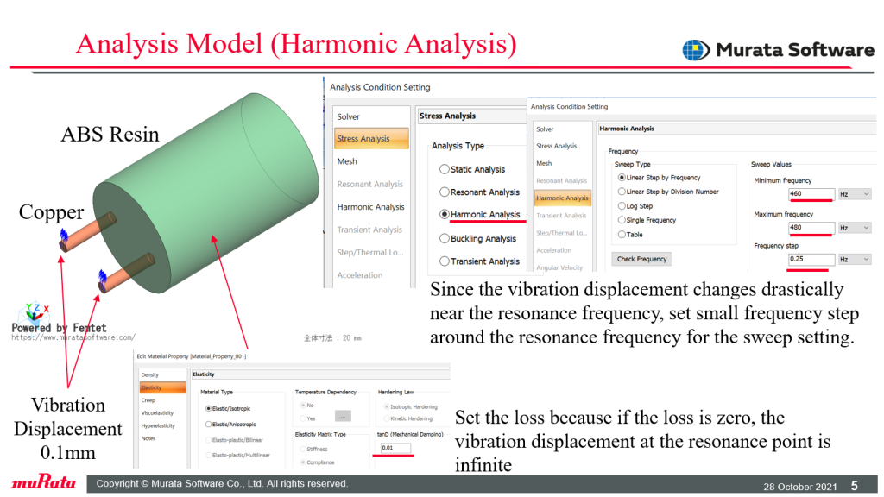Select Linear Step by Division Number
This screenshot has width=884, height=497.
coord(622,192)
